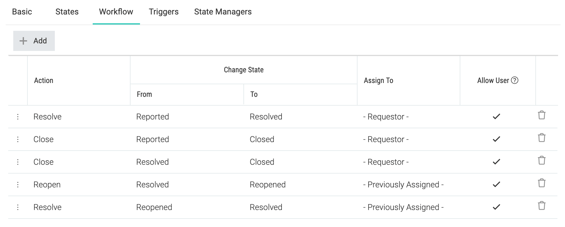
Task: Open To state Reopened cell
Action: coord(268,185)
